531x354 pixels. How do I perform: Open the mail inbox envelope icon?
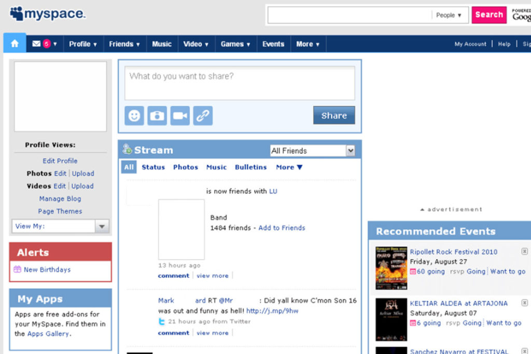[36, 44]
